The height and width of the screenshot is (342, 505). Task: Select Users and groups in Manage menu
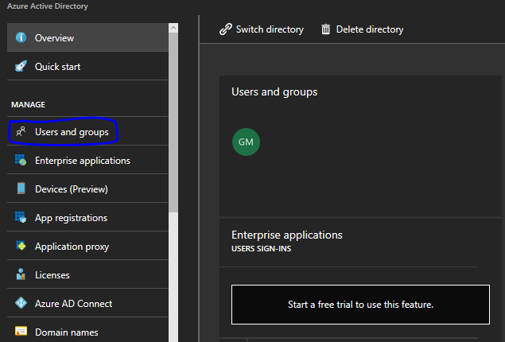(x=87, y=131)
